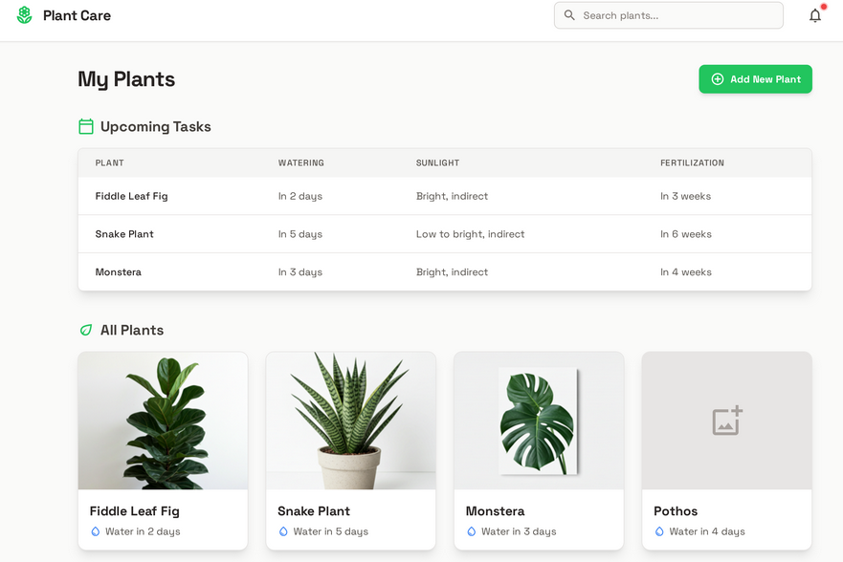Viewport: 843px width, 562px height.
Task: Click the plus circle icon in Add New Plant
Action: 718,79
